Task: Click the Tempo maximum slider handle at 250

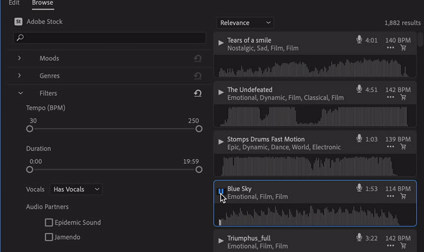Action: (198, 129)
